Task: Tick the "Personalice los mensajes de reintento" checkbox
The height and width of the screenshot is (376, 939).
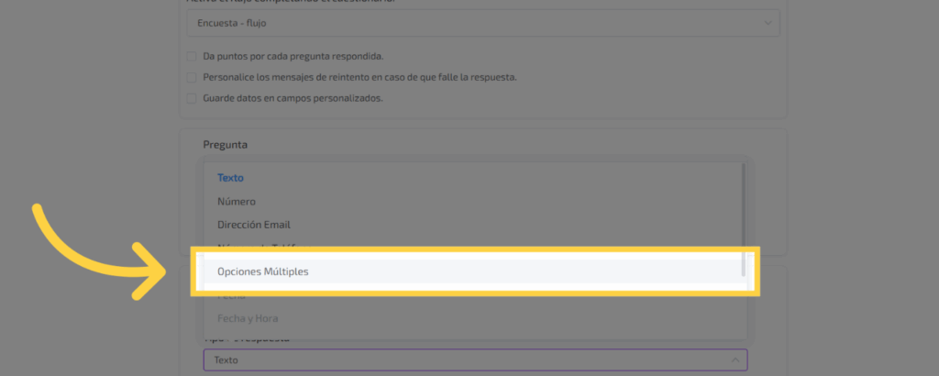Action: 192,77
